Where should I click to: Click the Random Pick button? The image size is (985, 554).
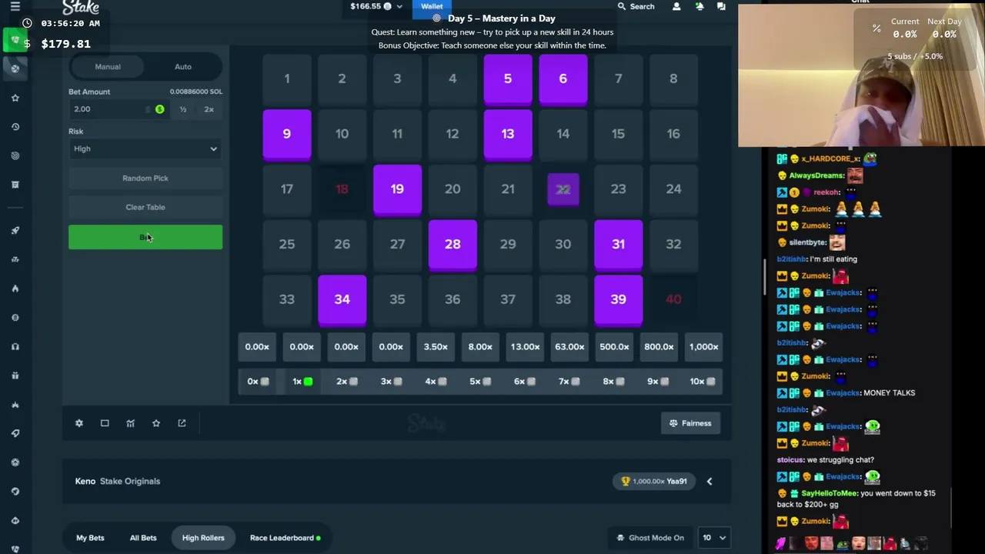coord(145,179)
